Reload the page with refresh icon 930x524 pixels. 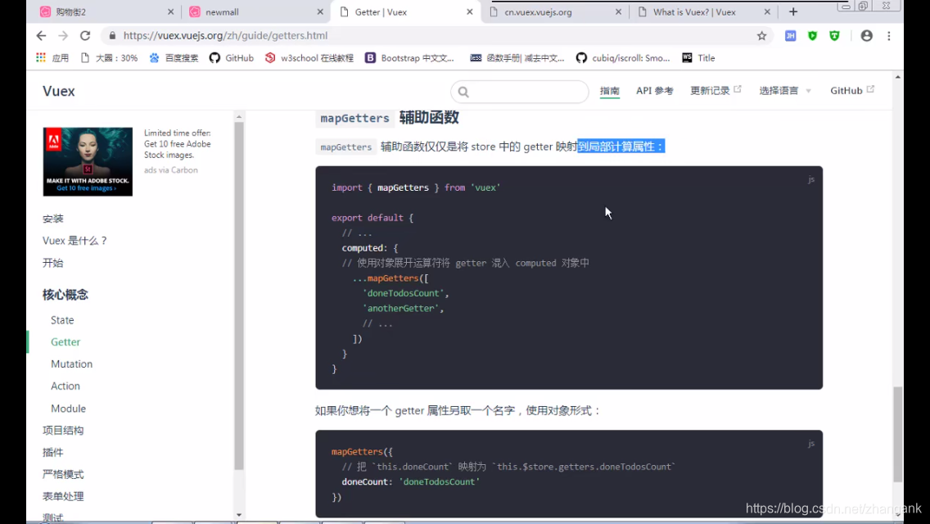pos(85,35)
